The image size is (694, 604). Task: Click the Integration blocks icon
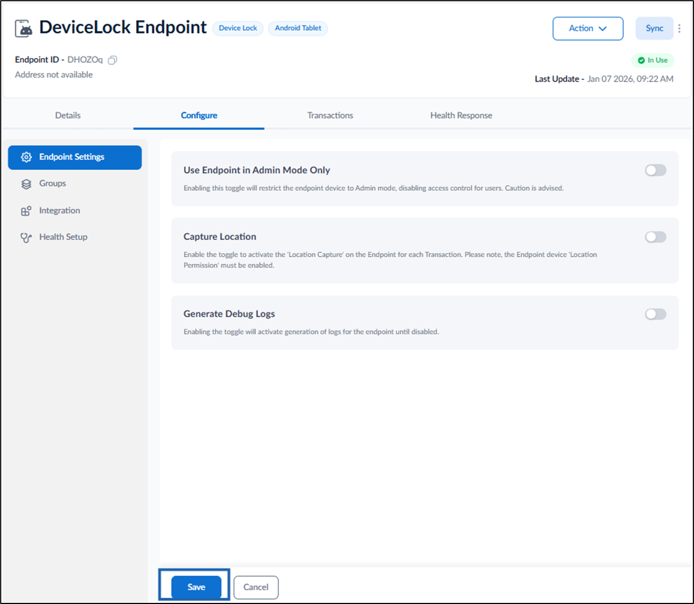[x=26, y=211]
